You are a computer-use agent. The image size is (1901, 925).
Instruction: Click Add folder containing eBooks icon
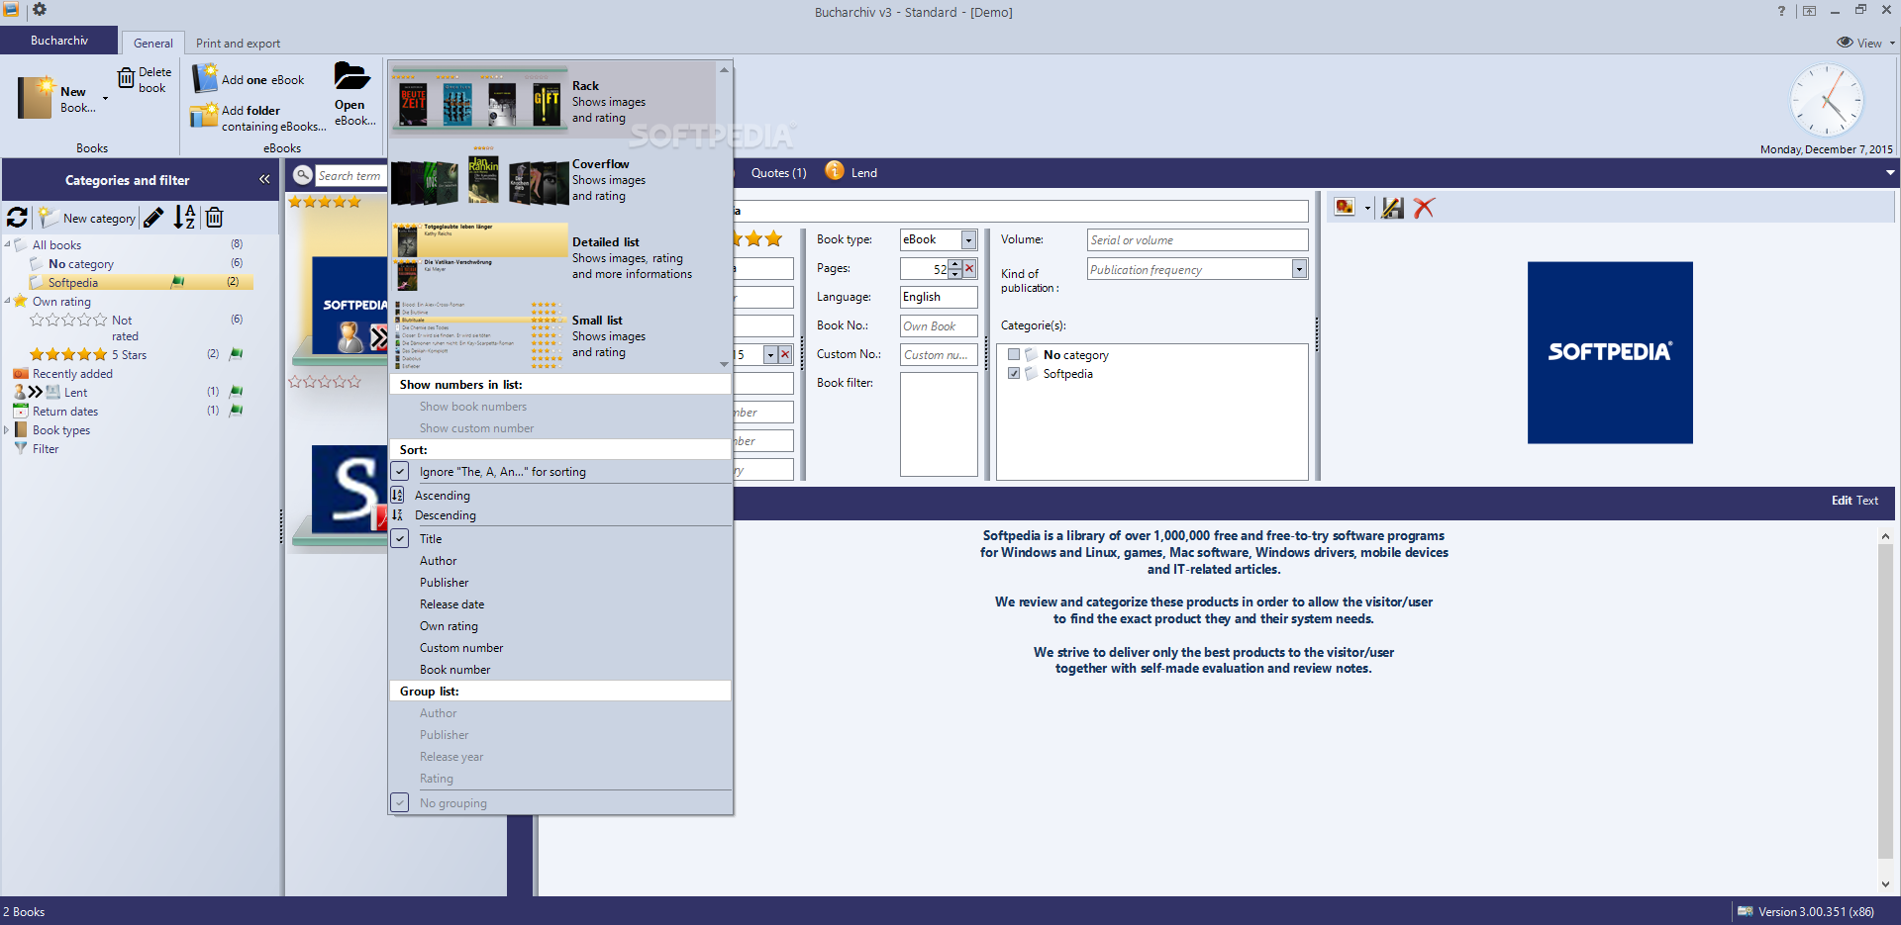[204, 115]
